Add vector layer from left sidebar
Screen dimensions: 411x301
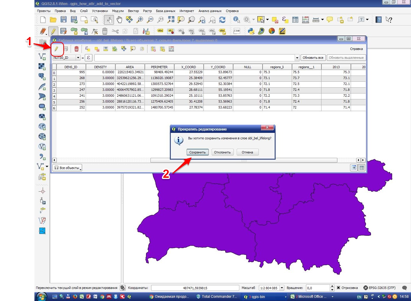tap(42, 56)
